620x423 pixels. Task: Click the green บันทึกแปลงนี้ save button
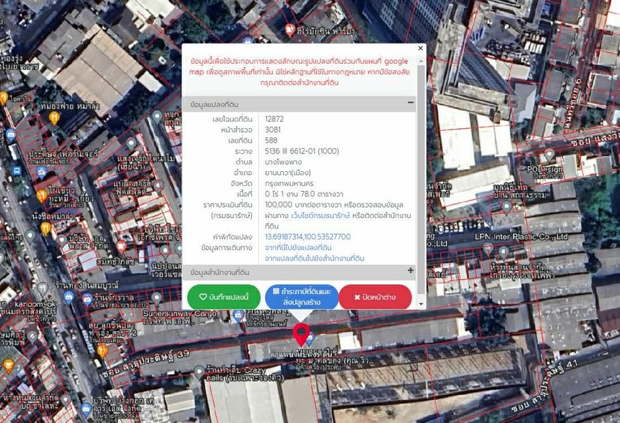[x=223, y=297]
